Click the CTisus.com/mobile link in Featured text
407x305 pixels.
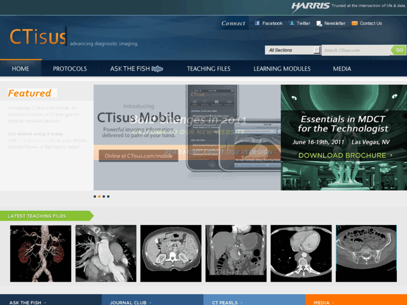pyautogui.click(x=36, y=140)
